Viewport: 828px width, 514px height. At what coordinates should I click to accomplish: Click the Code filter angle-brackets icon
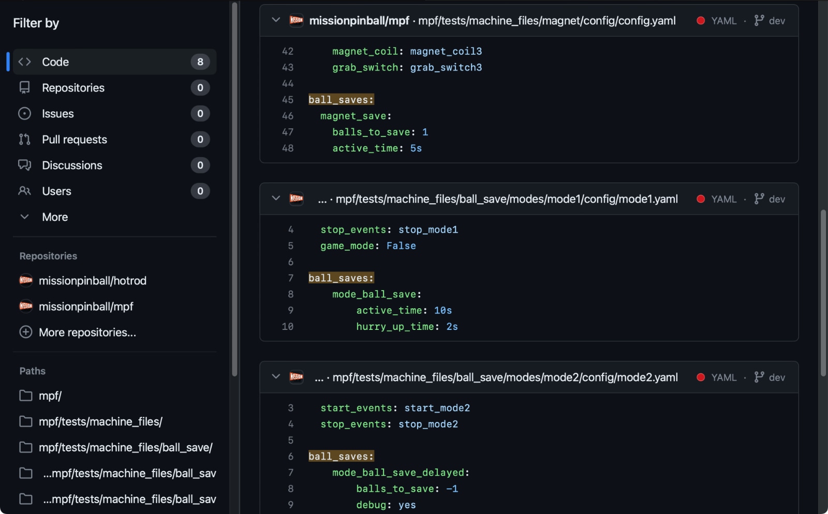point(24,62)
